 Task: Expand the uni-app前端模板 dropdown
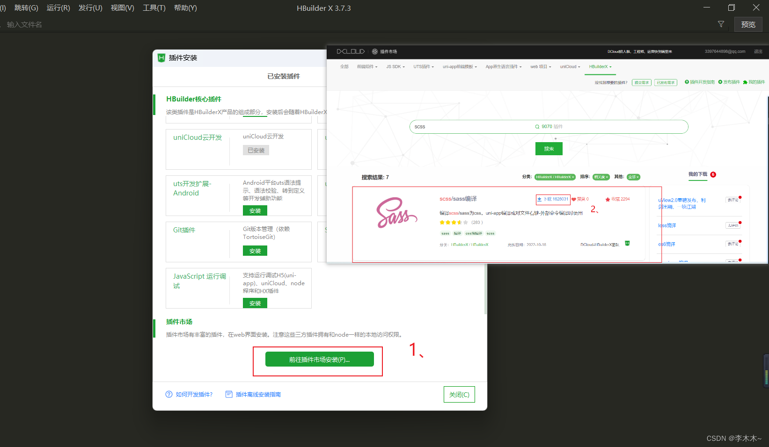[x=460, y=66]
